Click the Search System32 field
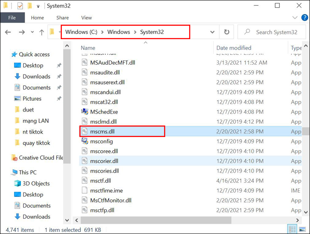 (272, 32)
